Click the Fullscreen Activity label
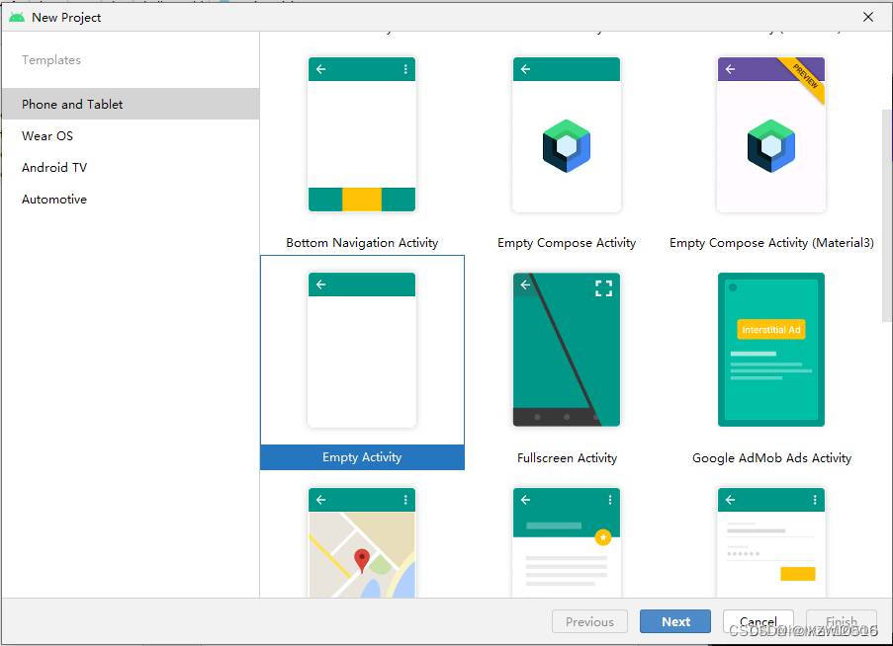 click(x=567, y=457)
